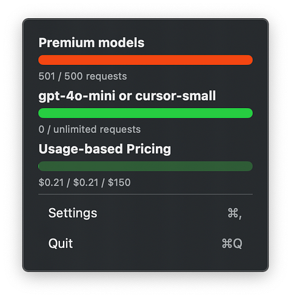Click the 0 / unlimited requests label
Viewport: 291px width, 298px height.
tap(90, 129)
